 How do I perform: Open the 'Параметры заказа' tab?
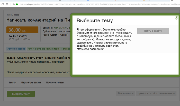tap(31, 82)
